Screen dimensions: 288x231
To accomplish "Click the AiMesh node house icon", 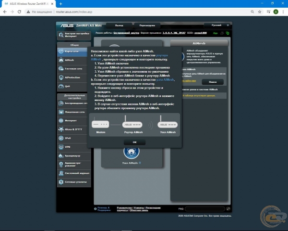I will click(x=132, y=152).
